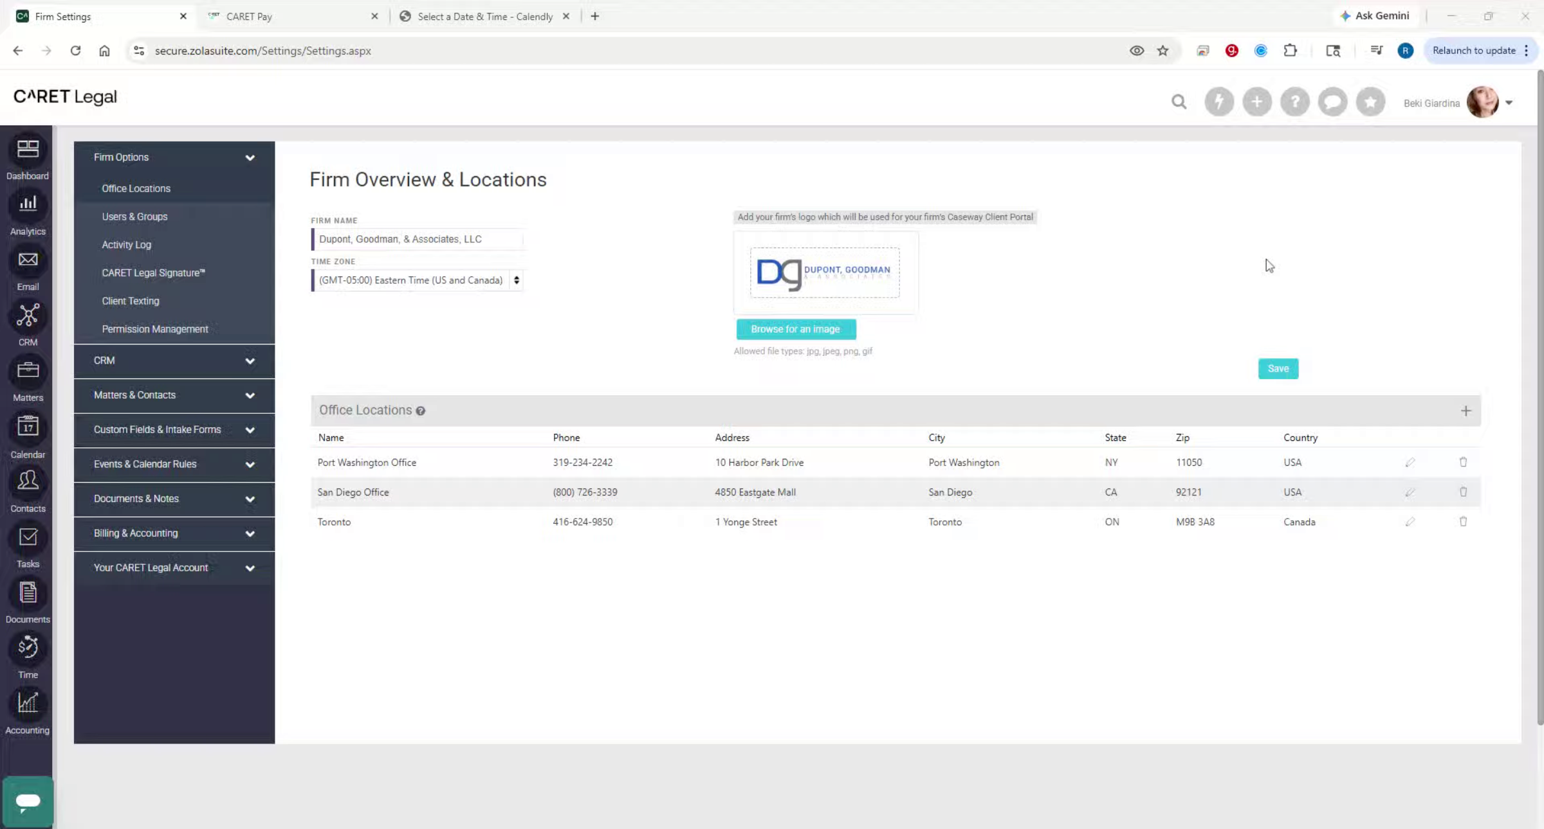This screenshot has height=829, width=1544.
Task: Click the plus add-new icon in header
Action: [1256, 102]
